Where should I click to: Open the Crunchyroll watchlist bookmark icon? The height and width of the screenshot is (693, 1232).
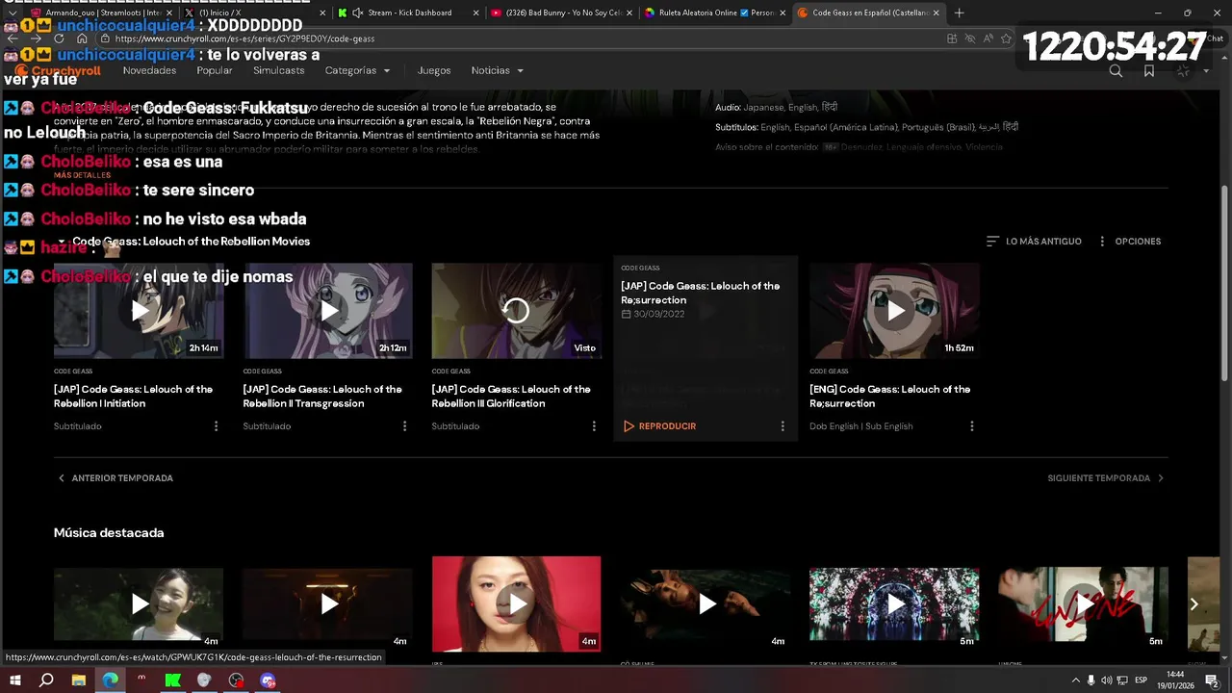pos(1149,70)
